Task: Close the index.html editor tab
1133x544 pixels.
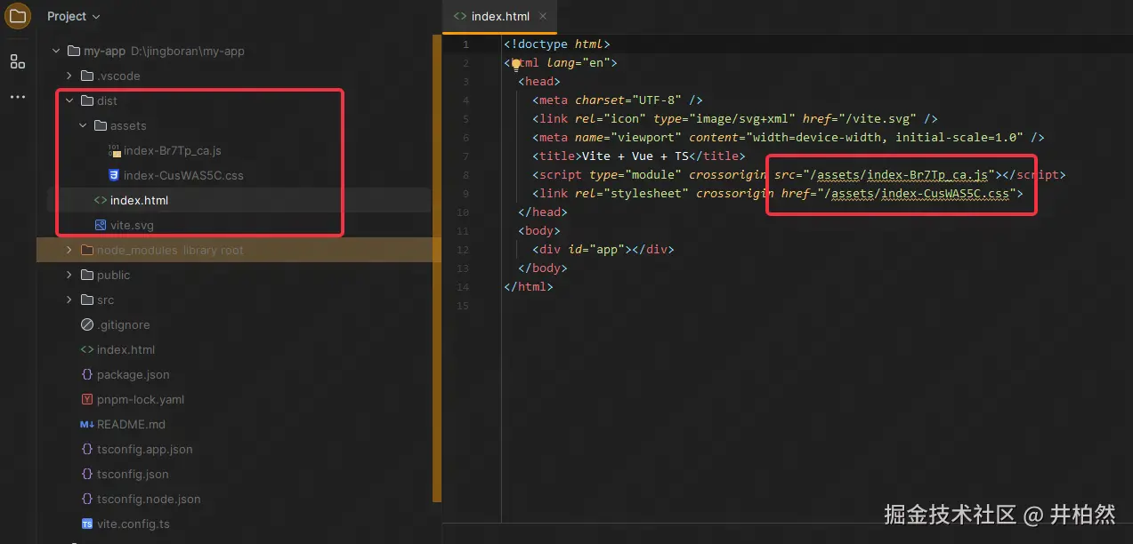Action: 543,16
